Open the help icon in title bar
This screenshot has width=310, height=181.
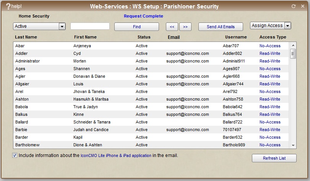[14, 6]
